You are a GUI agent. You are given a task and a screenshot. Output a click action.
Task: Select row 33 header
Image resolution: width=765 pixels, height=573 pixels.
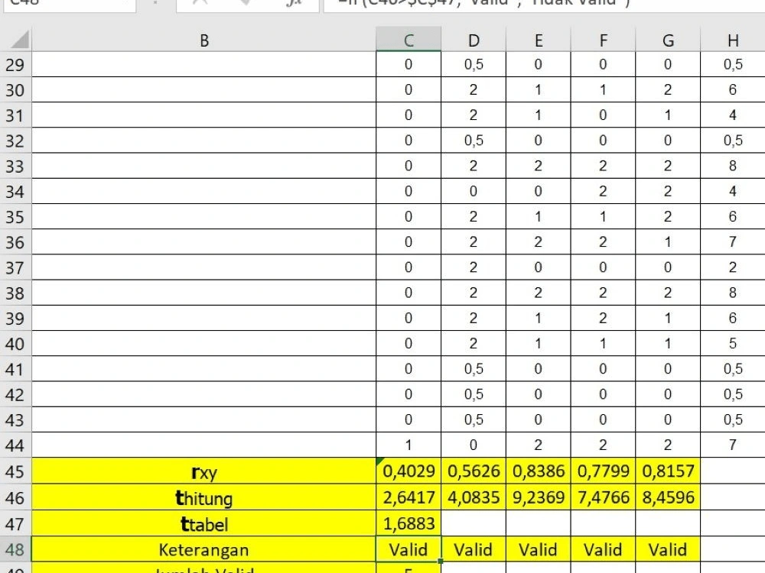15,166
